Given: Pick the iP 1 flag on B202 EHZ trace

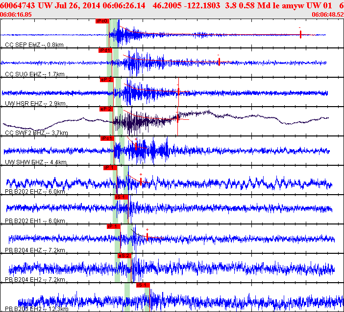Looking at the screenshot, I should (110, 168).
